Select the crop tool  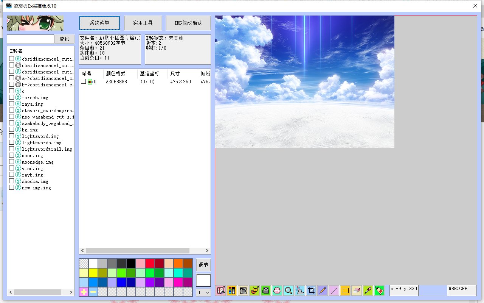tap(311, 291)
